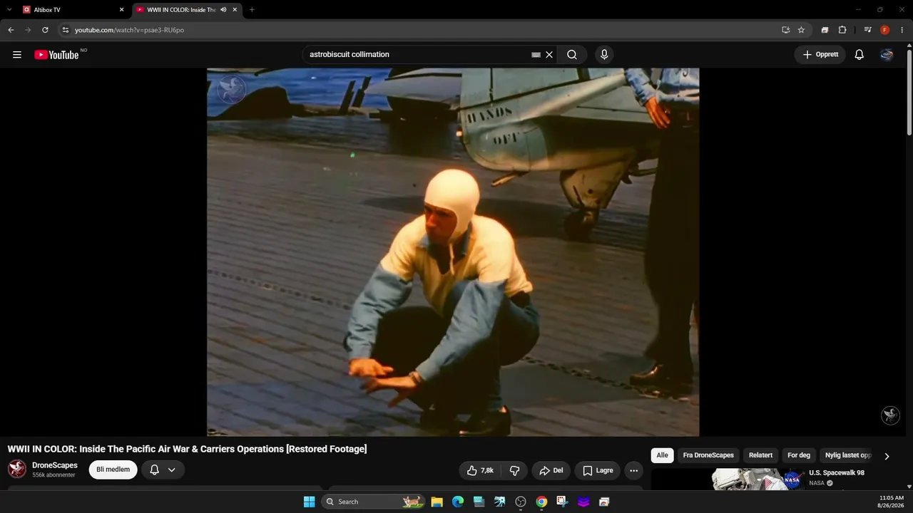Screen dimensions: 913x513
Task: Close the Altibox TV tab
Action: (121, 10)
